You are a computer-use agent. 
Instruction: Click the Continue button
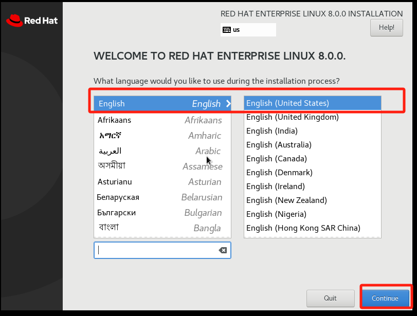click(x=385, y=298)
